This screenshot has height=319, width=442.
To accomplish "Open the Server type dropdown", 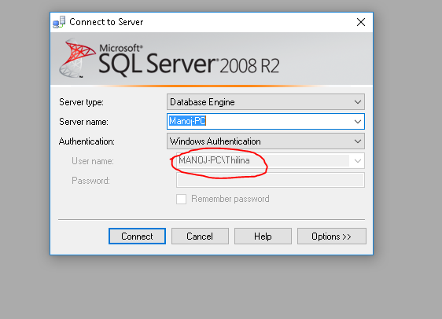I will tap(266, 102).
